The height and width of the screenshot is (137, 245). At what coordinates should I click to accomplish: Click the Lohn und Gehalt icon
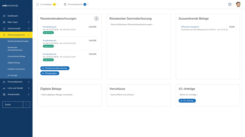[x=4, y=88]
